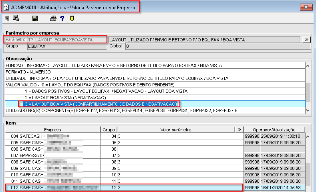Close the ADMFM014 window
The height and width of the screenshot is (192, 316).
pyautogui.click(x=306, y=7)
